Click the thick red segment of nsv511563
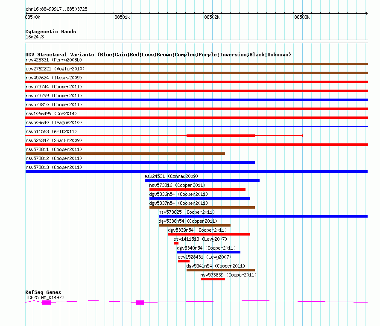380x326 pixels. (221, 136)
